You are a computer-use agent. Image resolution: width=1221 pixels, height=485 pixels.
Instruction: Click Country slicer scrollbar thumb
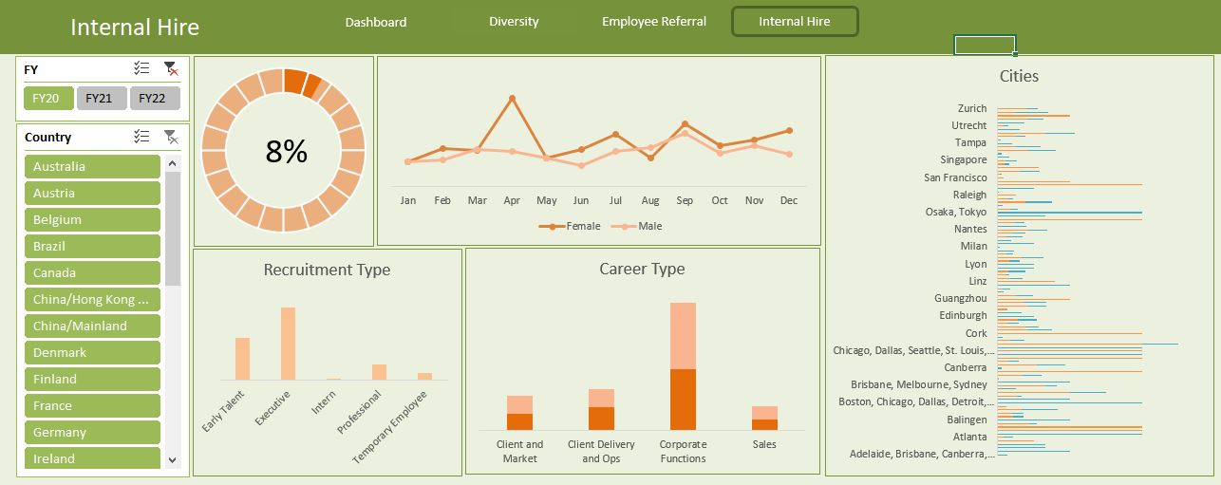(172, 229)
